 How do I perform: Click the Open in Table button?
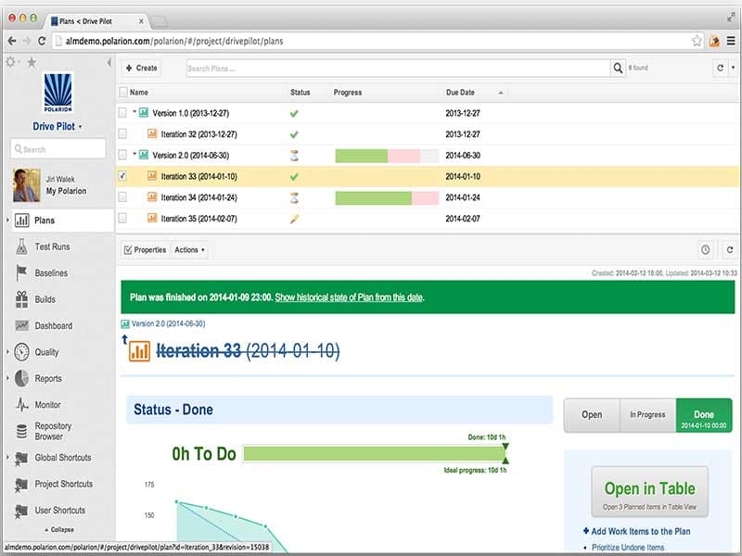tap(649, 493)
